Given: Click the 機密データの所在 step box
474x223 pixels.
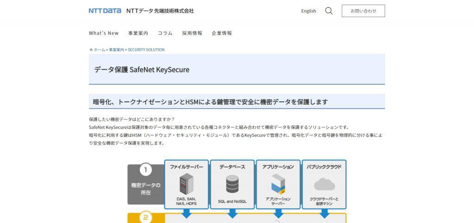Looking at the screenshot, I should [x=146, y=184].
